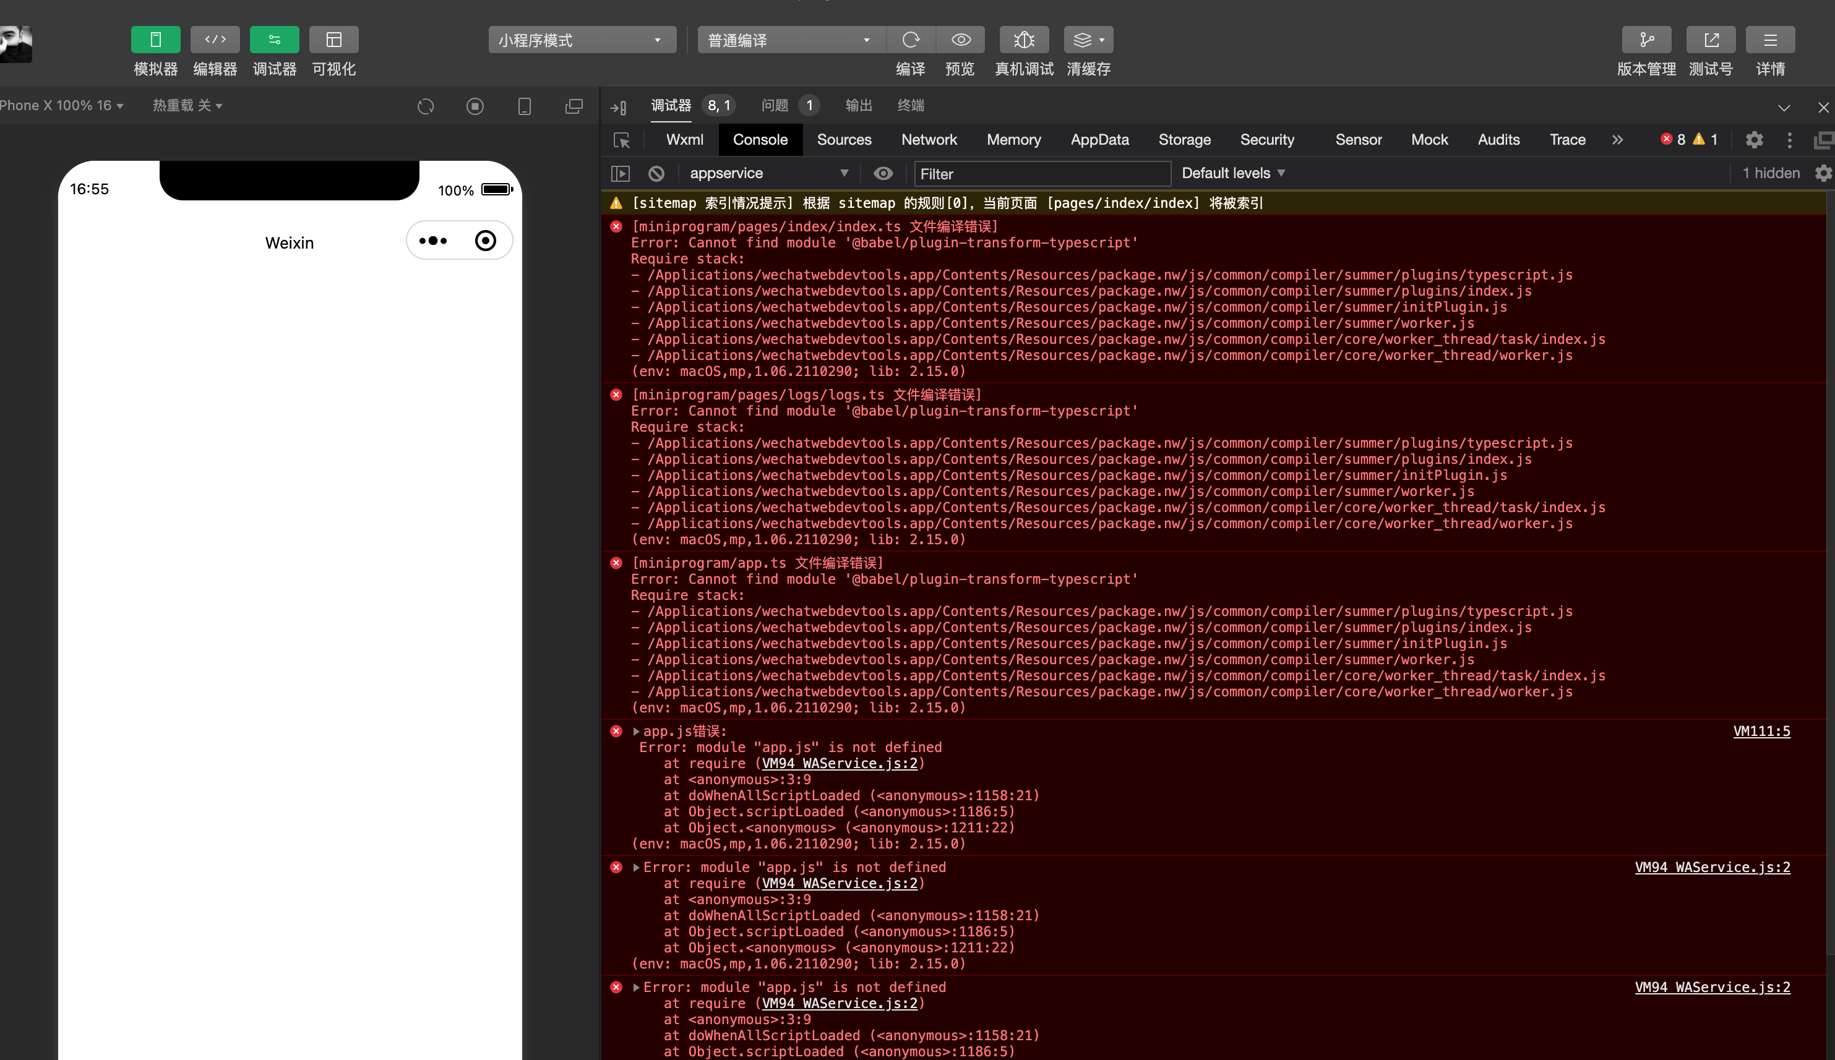Select the element inspector arrow icon

tap(621, 140)
